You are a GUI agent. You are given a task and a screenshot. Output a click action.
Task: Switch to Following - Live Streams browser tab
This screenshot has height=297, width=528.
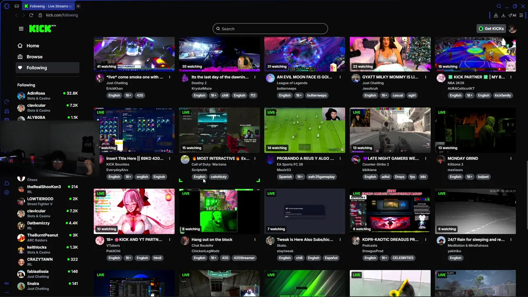tap(48, 6)
